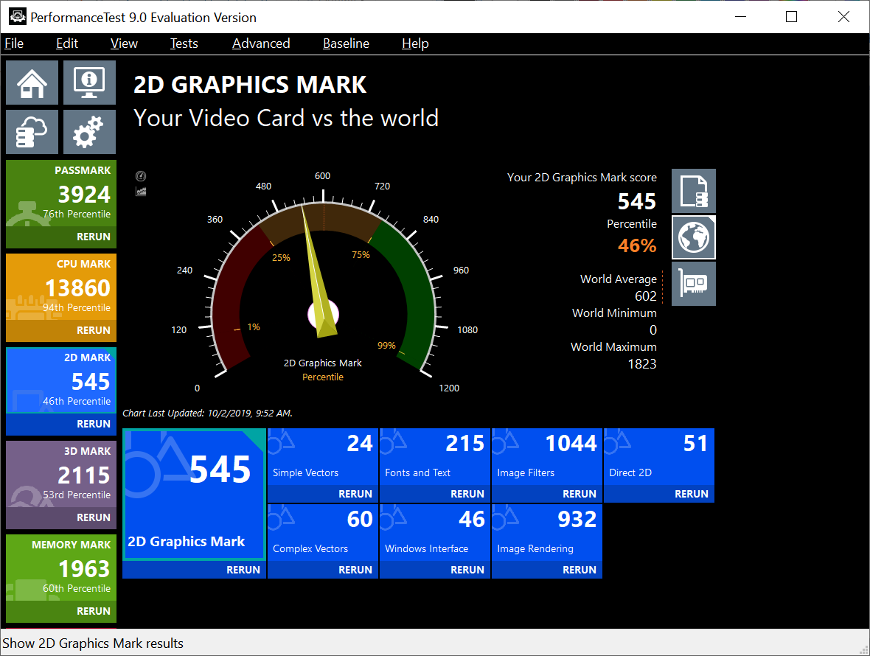Select the Simple Vectors result tile
Image resolution: width=870 pixels, height=656 pixels.
point(323,456)
